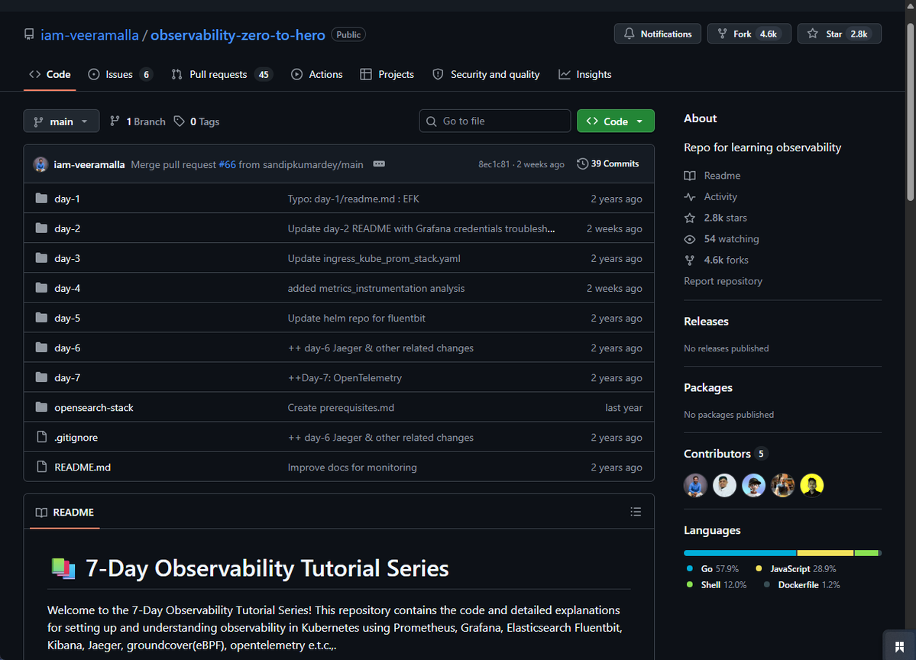The width and height of the screenshot is (916, 660).
Task: Open commit 'Improve docs for monitoring'
Action: 352,467
